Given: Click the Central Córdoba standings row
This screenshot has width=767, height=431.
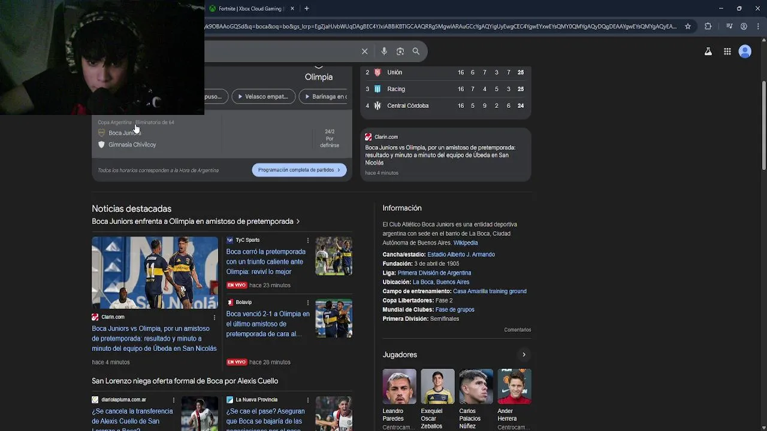Looking at the screenshot, I should 446,106.
